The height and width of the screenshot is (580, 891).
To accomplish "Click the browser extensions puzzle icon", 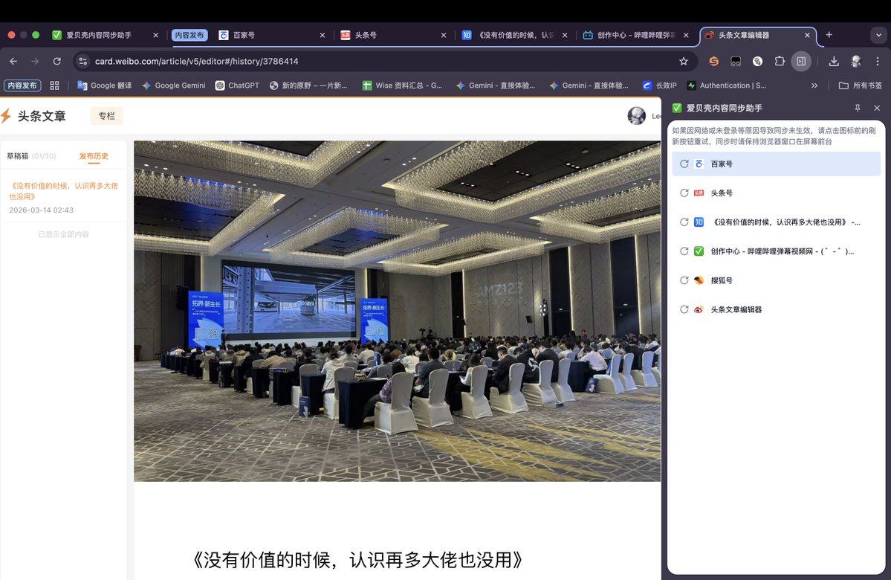I will [779, 62].
